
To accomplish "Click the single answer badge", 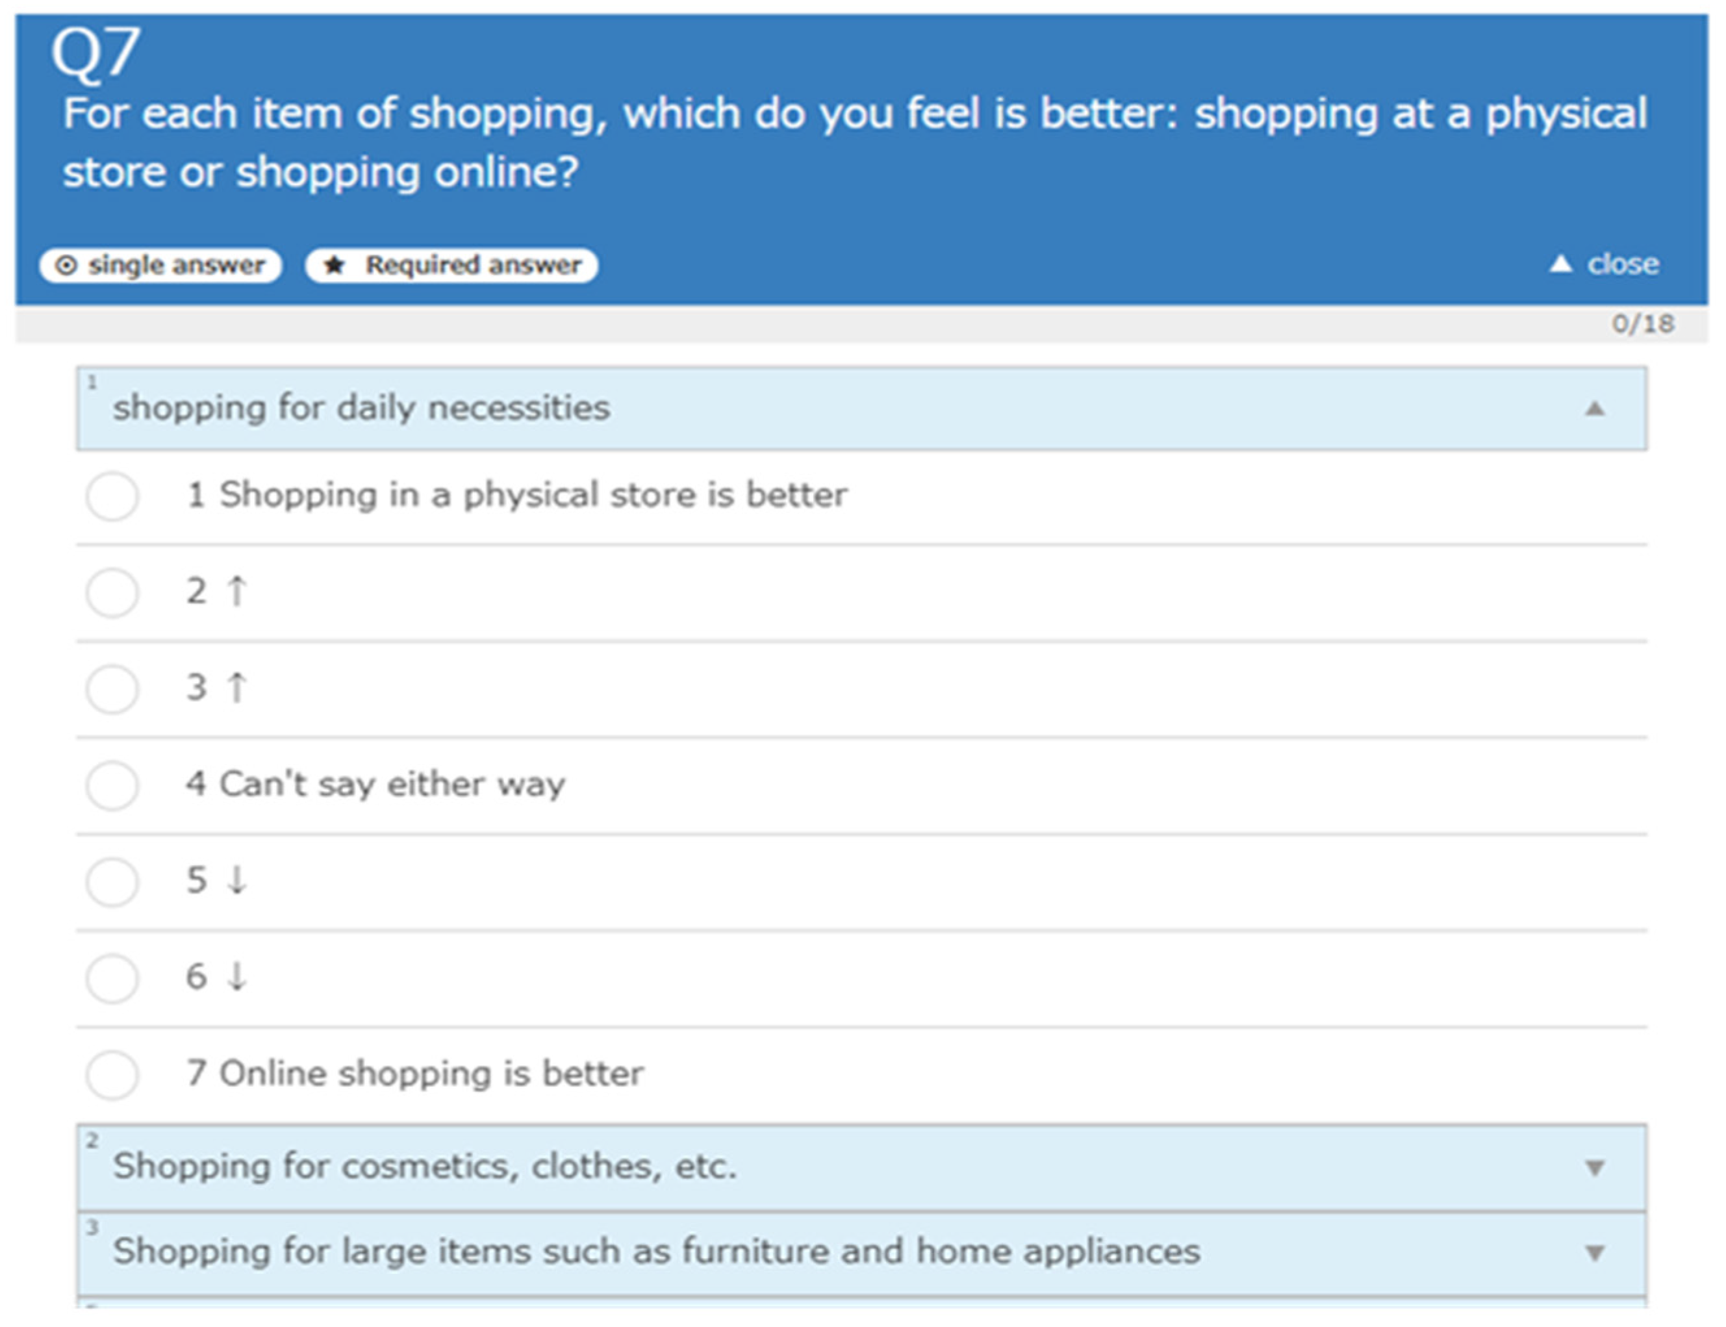I will click(x=160, y=266).
